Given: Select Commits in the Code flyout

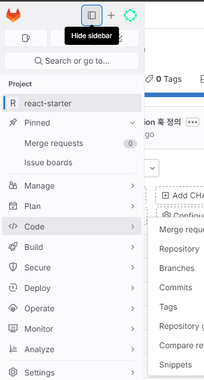Looking at the screenshot, I should [x=176, y=287].
